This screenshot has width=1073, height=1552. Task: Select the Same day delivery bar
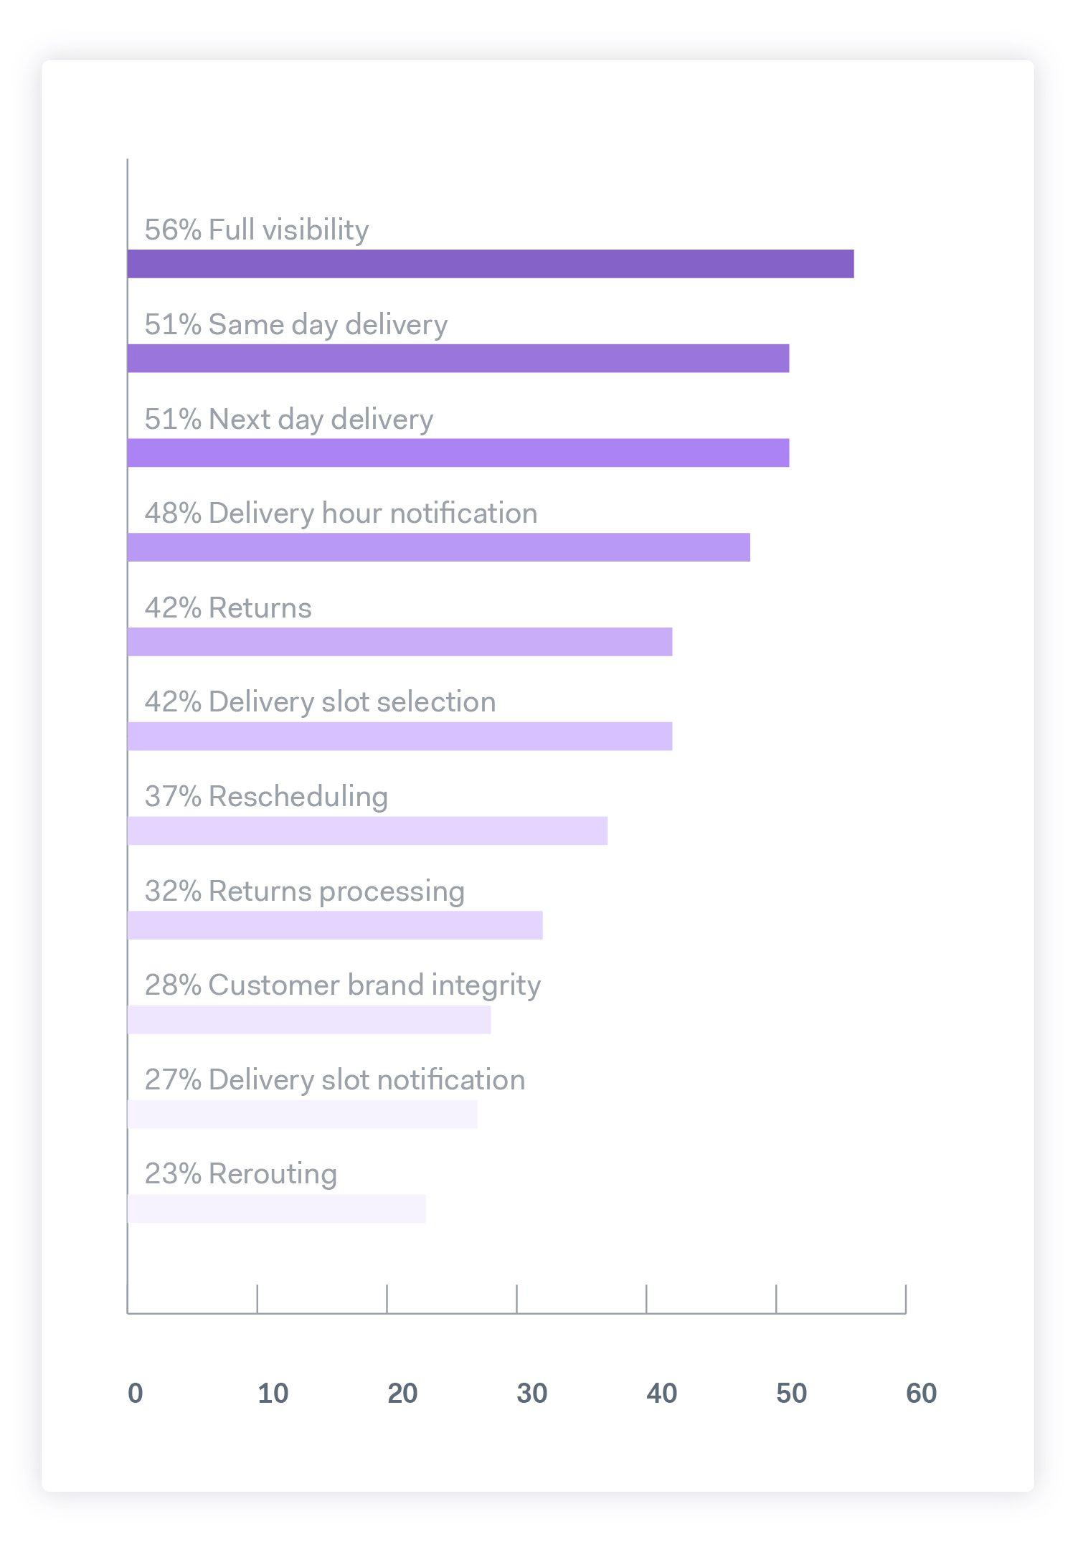pos(458,359)
